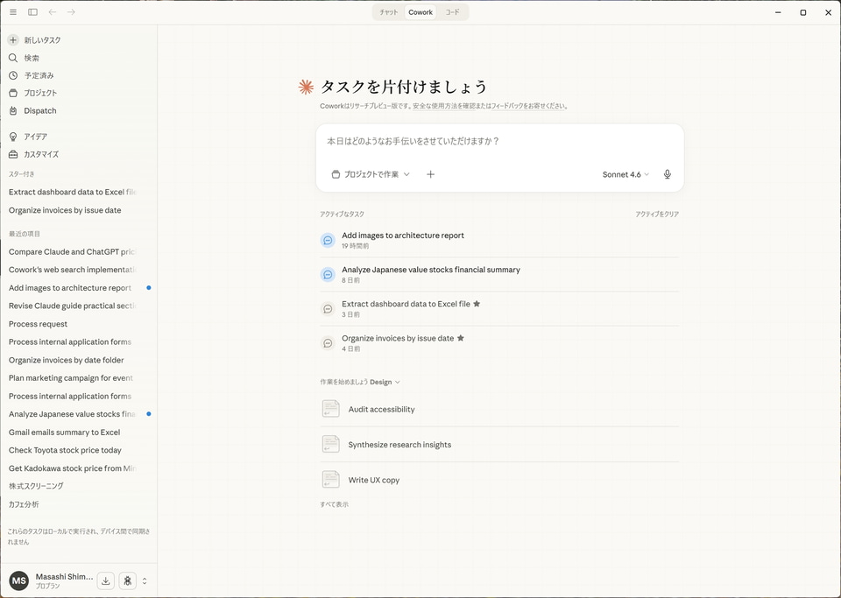Open Synthesize research insights suggestion

[x=499, y=444]
